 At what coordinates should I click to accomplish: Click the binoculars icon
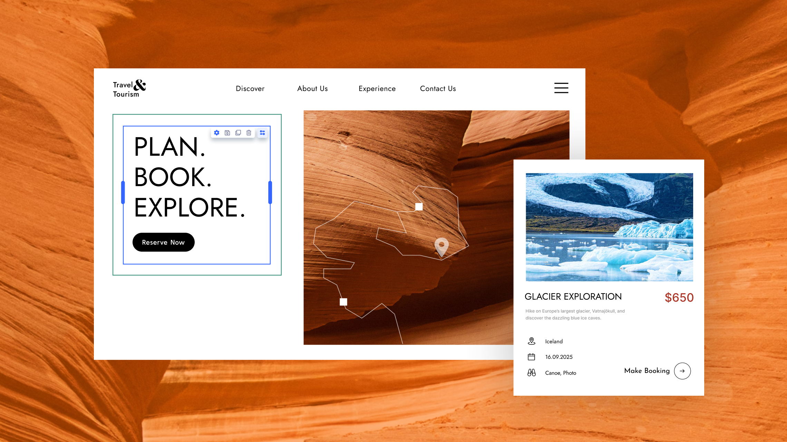(x=532, y=373)
